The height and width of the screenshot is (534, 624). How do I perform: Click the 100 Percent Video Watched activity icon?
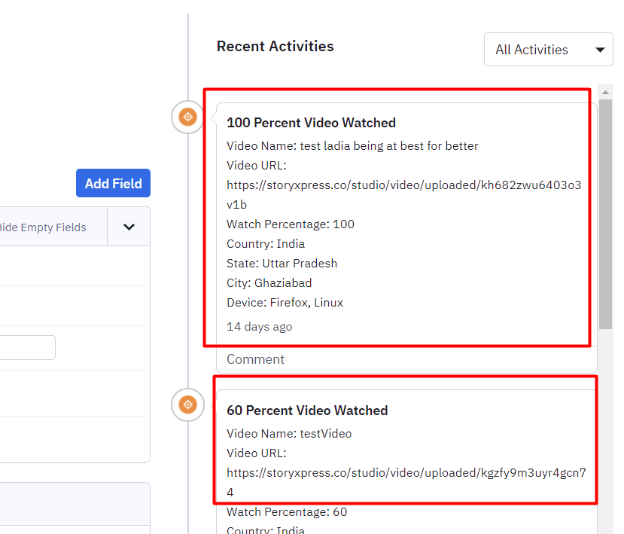pos(188,117)
